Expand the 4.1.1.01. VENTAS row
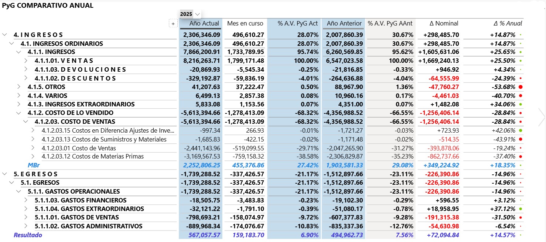Screen dimensions: 546x242 [26, 61]
